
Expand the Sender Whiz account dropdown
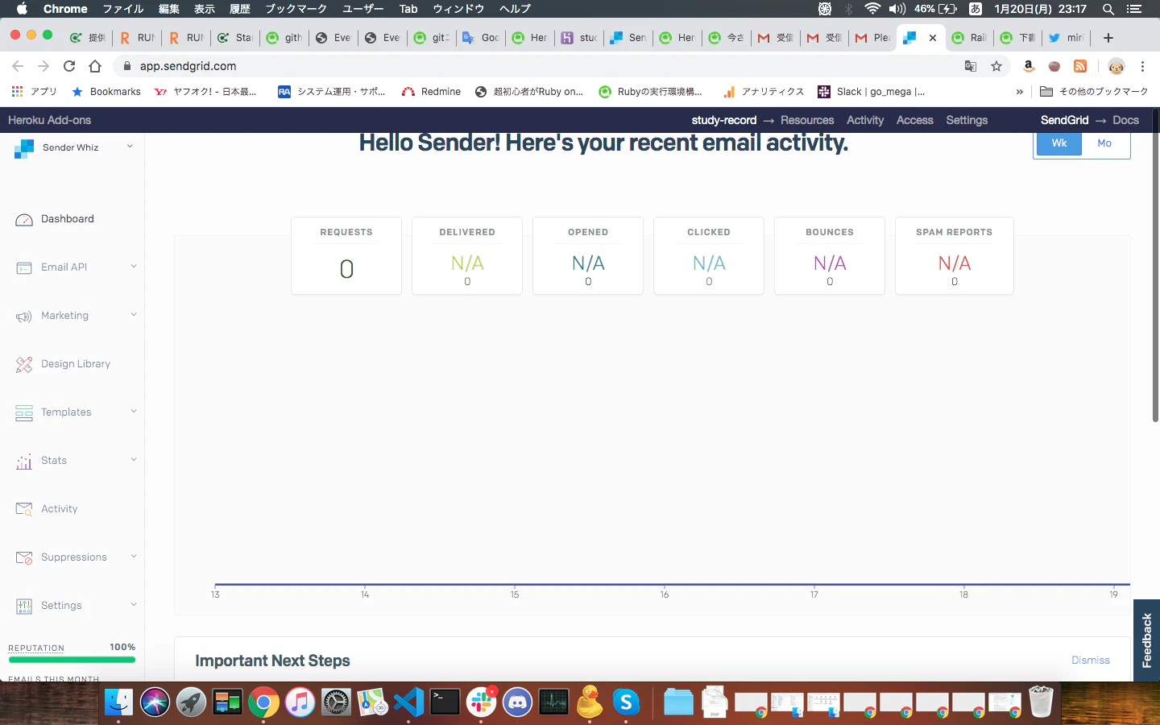pyautogui.click(x=130, y=147)
